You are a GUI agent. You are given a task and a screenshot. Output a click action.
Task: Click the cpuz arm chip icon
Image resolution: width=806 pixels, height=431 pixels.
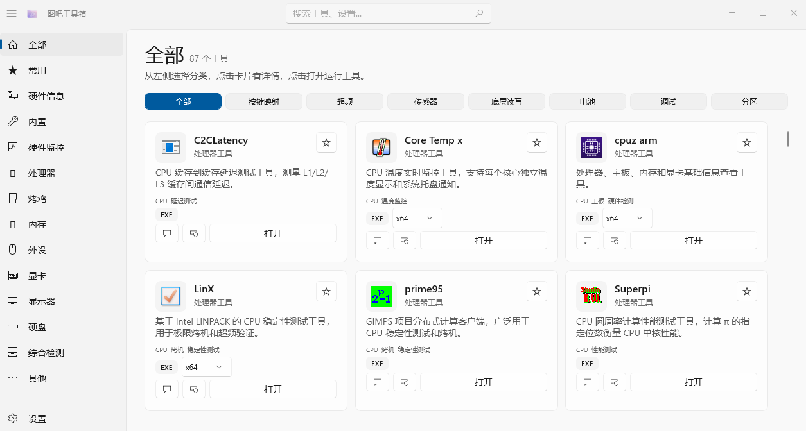click(591, 148)
